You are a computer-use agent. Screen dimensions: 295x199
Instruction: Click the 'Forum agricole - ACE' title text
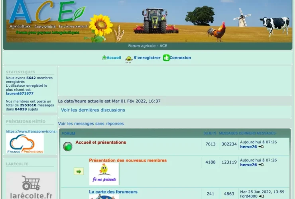(x=147, y=46)
